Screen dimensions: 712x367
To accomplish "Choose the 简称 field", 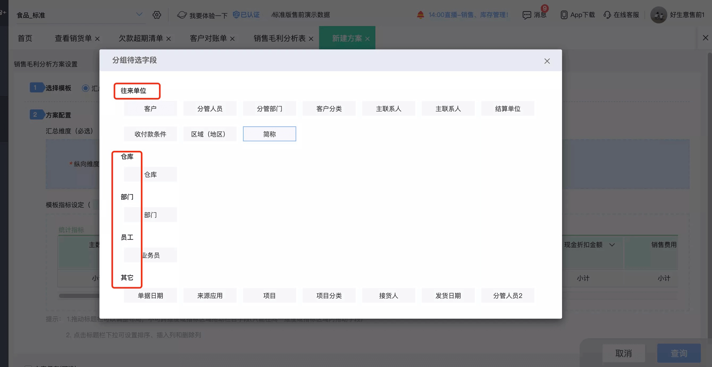I will 270,134.
